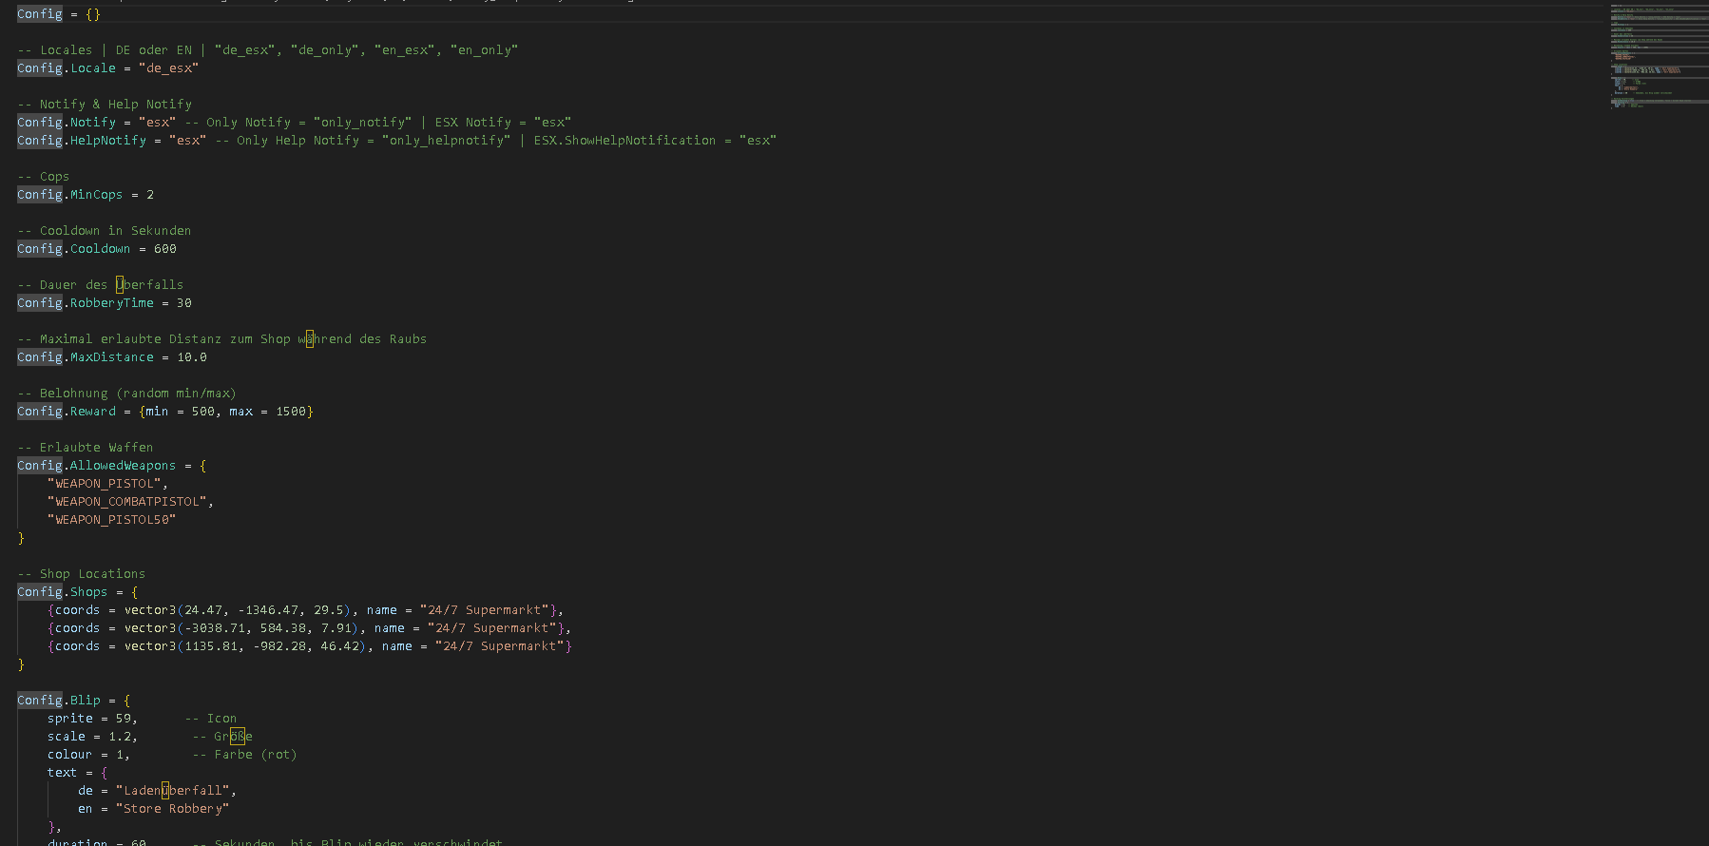This screenshot has width=1709, height=846.
Task: Click the reward max value 1500
Action: click(x=291, y=412)
